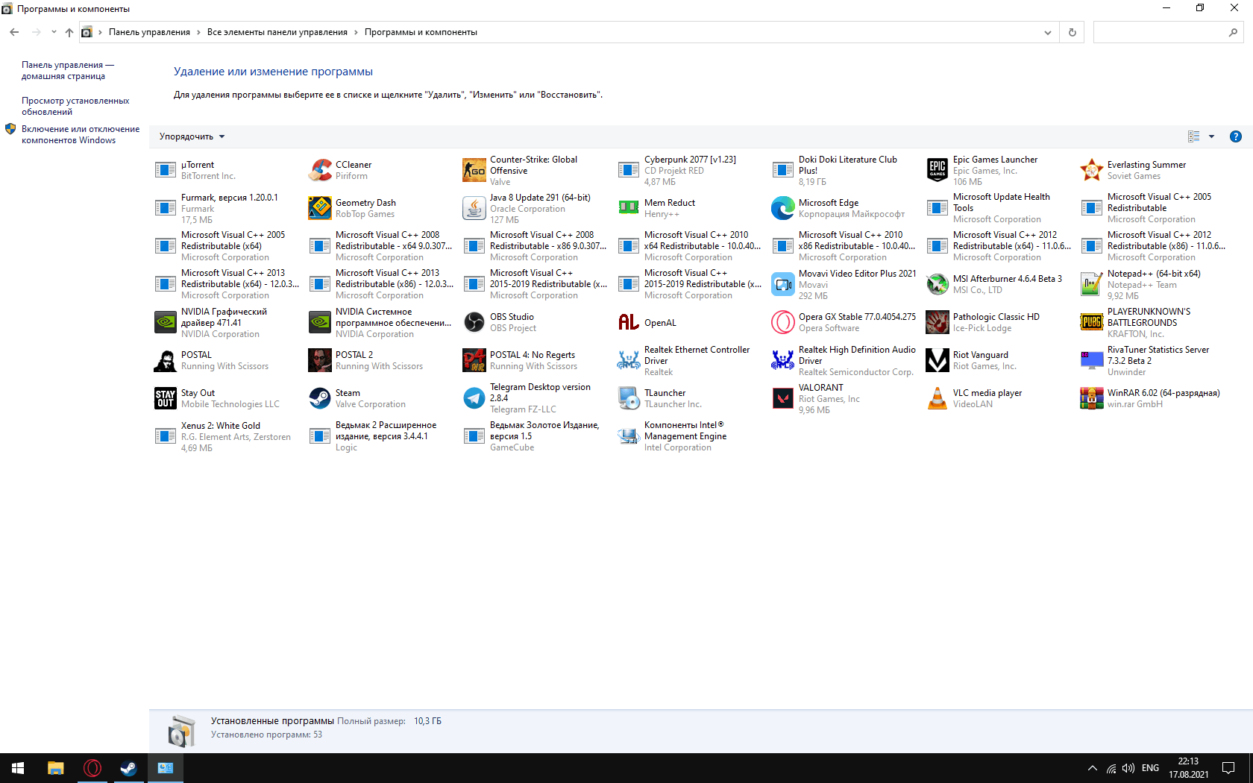Go up one level arrow button

point(69,32)
